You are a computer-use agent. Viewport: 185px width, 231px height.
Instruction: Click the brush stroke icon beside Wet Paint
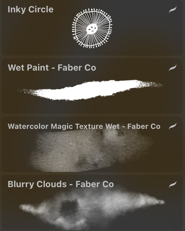pyautogui.click(x=172, y=68)
